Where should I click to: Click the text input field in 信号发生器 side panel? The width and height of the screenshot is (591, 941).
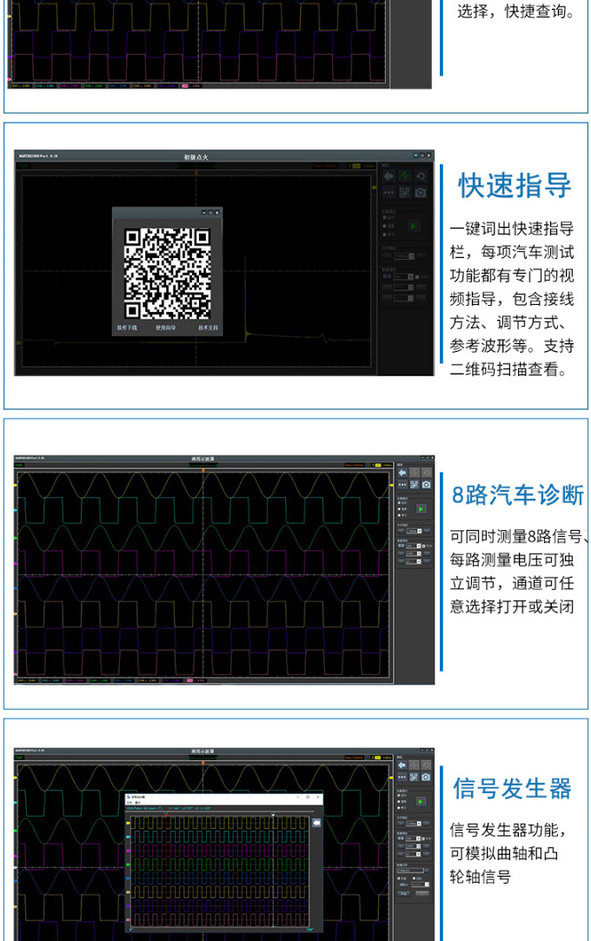click(410, 870)
